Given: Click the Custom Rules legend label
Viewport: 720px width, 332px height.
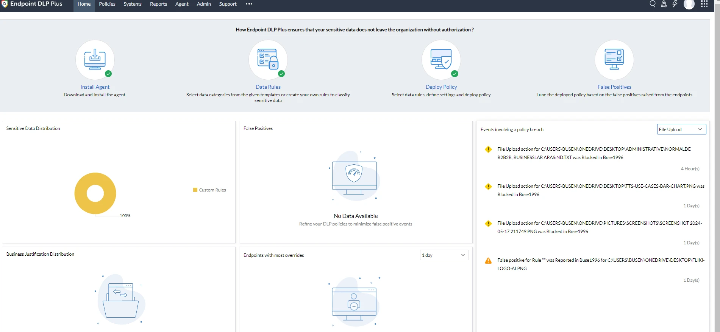Looking at the screenshot, I should point(212,190).
